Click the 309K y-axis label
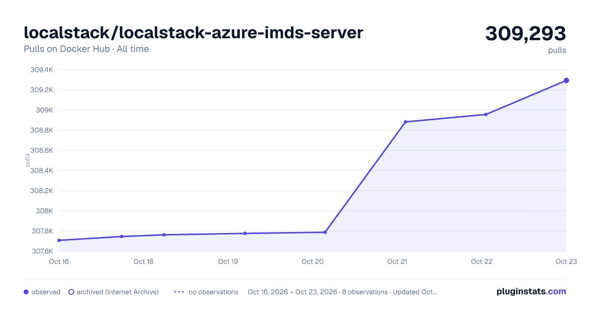Image resolution: width=590 pixels, height=309 pixels. click(44, 110)
